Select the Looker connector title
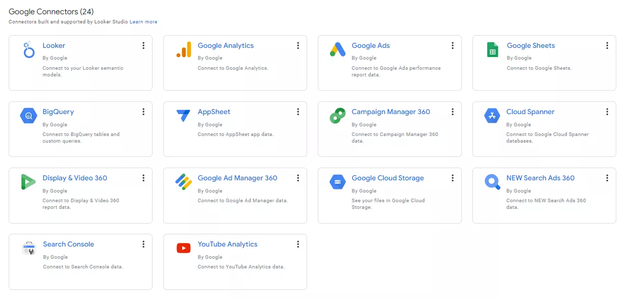This screenshot has height=299, width=626. coord(54,46)
